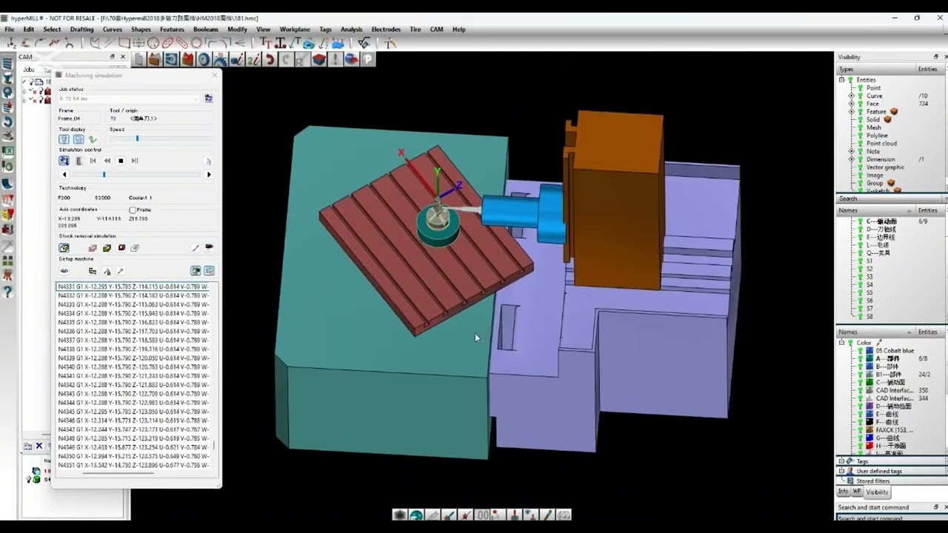Click the rewind simulation button
This screenshot has height=533, width=948.
pyautogui.click(x=107, y=161)
